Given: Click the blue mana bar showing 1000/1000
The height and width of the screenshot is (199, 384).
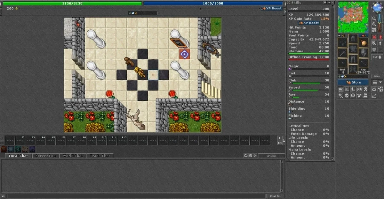Looking at the screenshot, I should pyautogui.click(x=213, y=3).
